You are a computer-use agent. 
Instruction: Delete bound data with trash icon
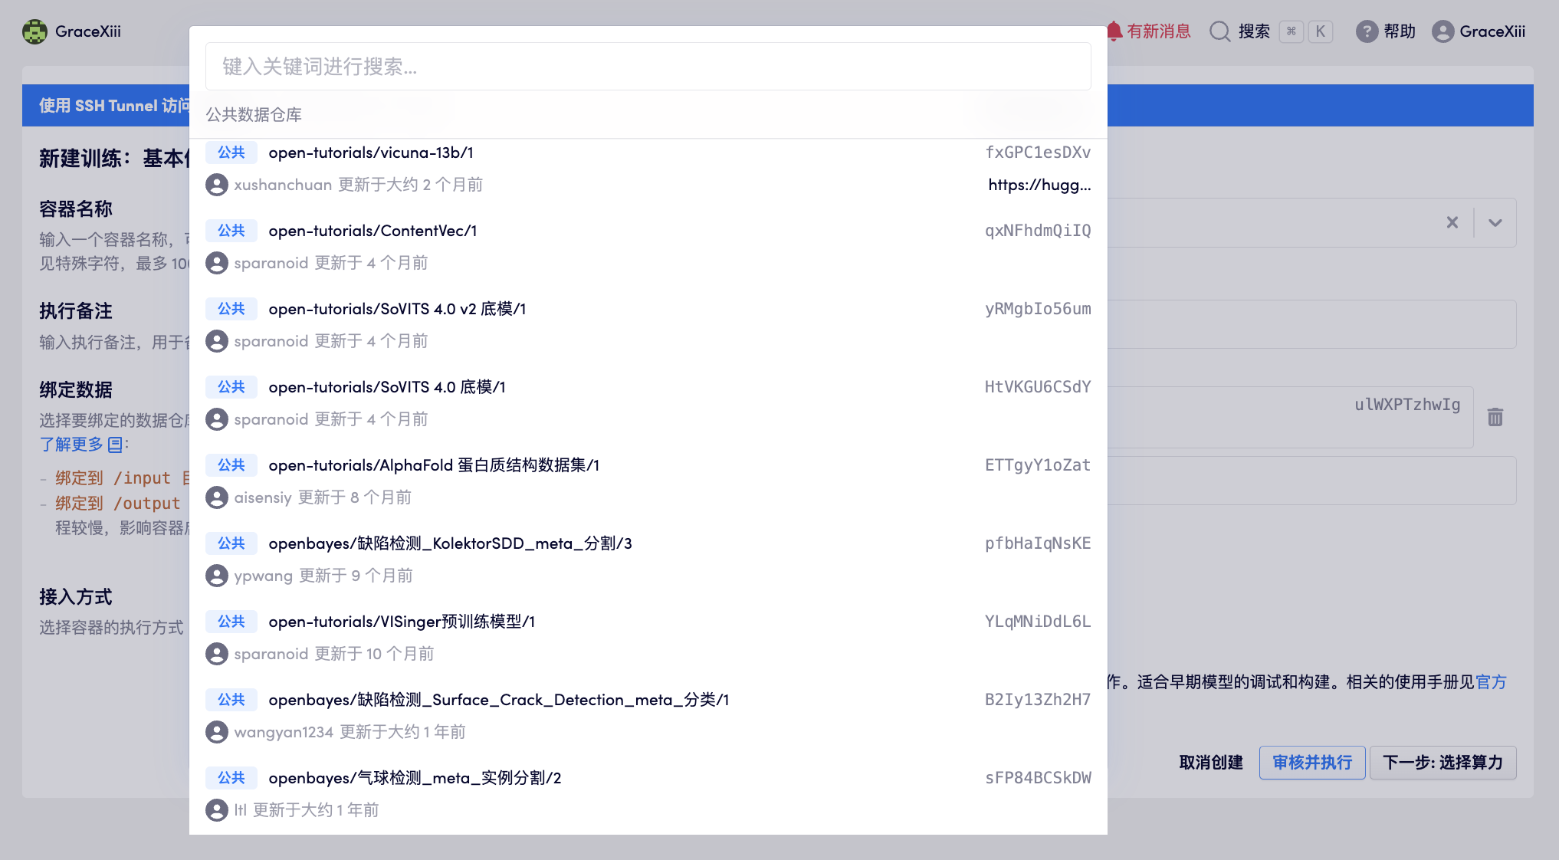(x=1495, y=417)
